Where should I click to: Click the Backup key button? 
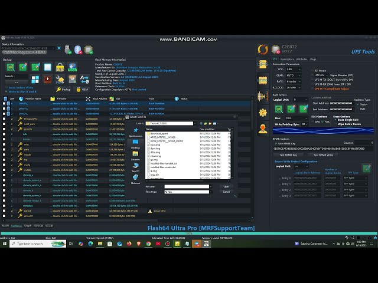pos(63,90)
